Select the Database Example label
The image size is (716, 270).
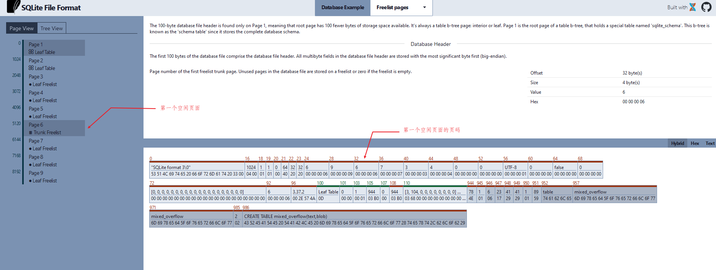tap(343, 8)
